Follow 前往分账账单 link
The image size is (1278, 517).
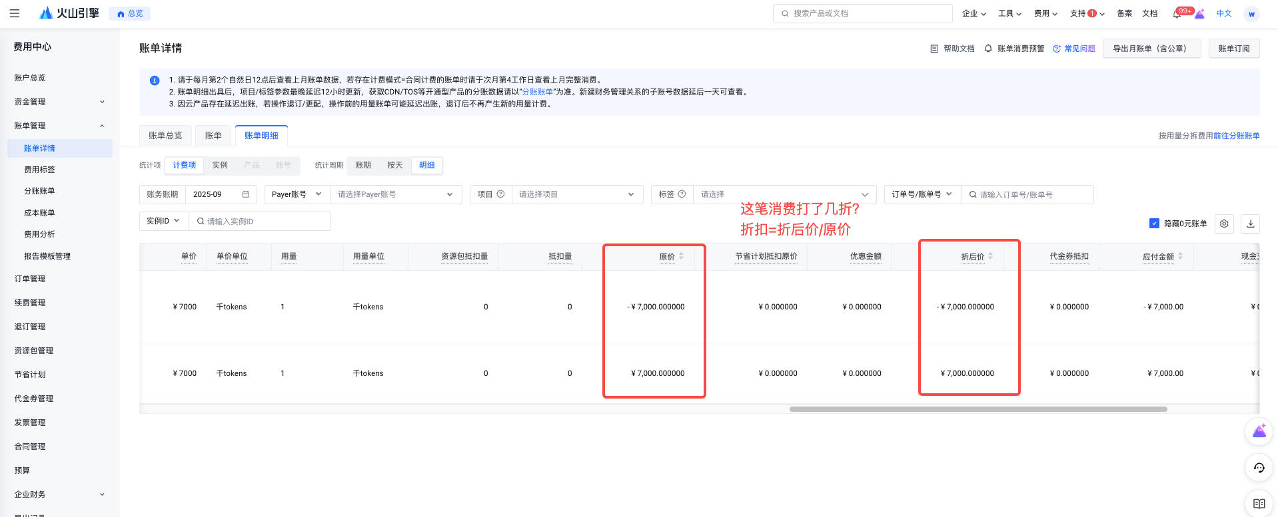[1237, 136]
